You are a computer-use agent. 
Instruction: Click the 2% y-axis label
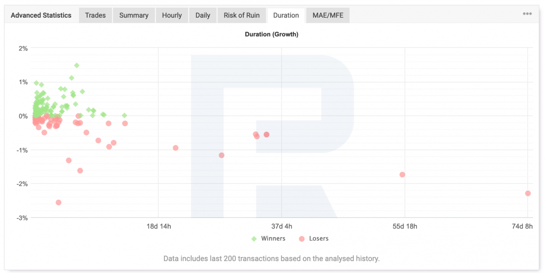click(23, 48)
